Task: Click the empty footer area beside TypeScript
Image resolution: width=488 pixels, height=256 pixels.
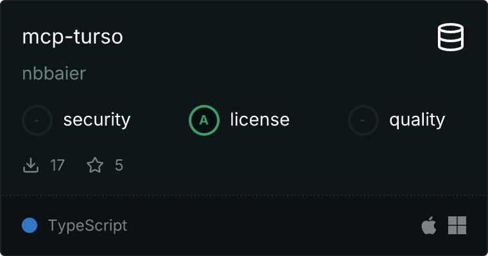Action: 270,225
